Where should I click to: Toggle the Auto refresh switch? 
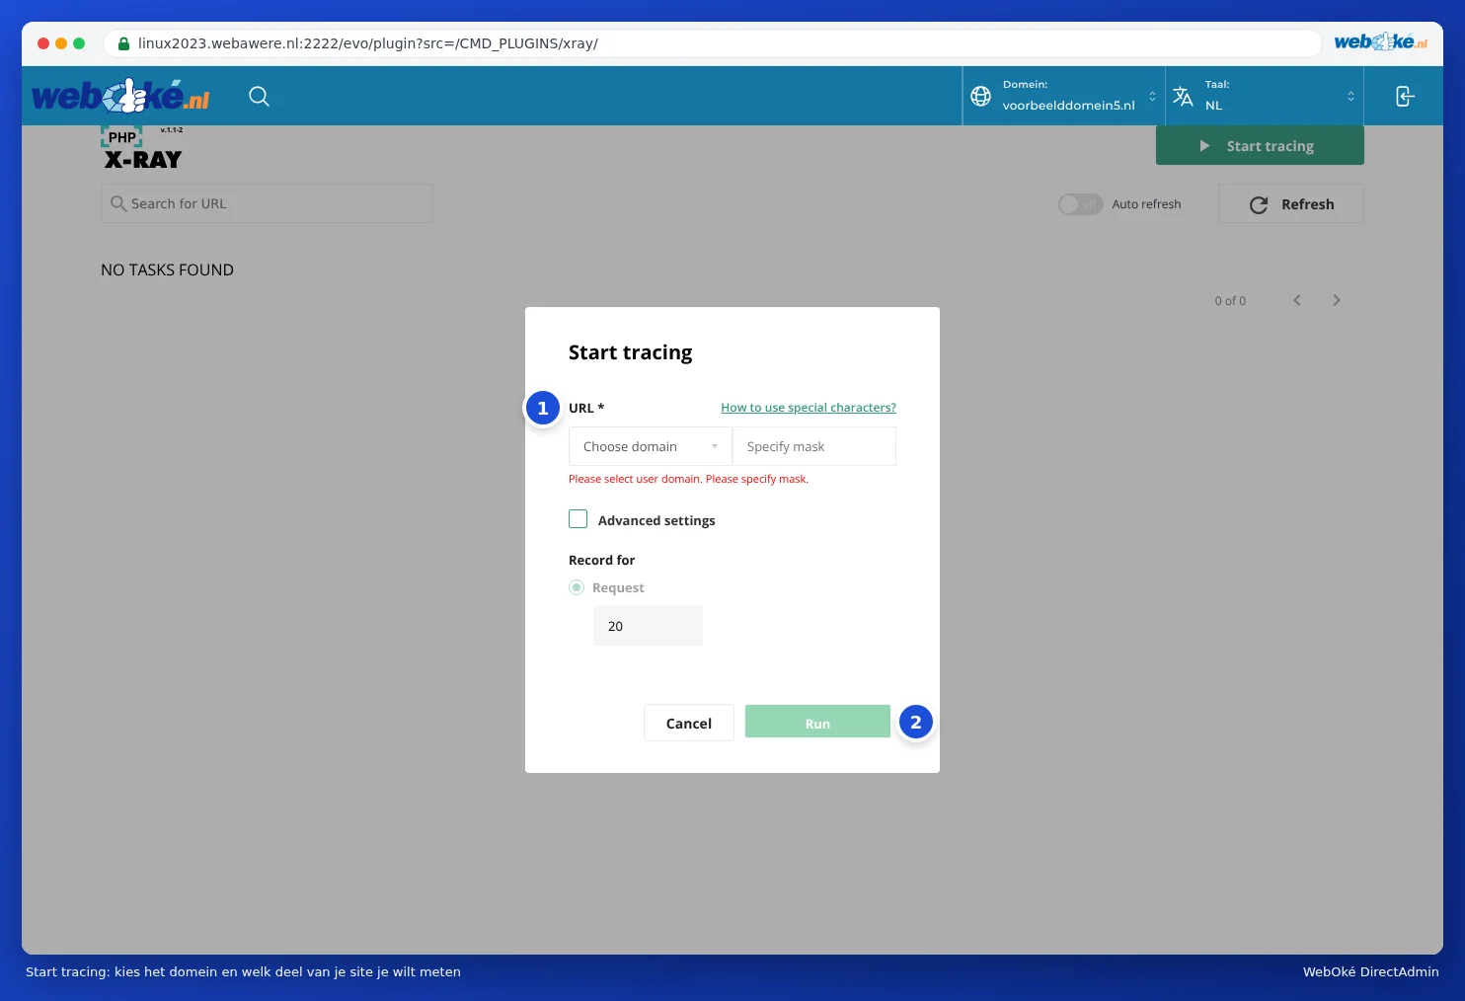[1080, 204]
